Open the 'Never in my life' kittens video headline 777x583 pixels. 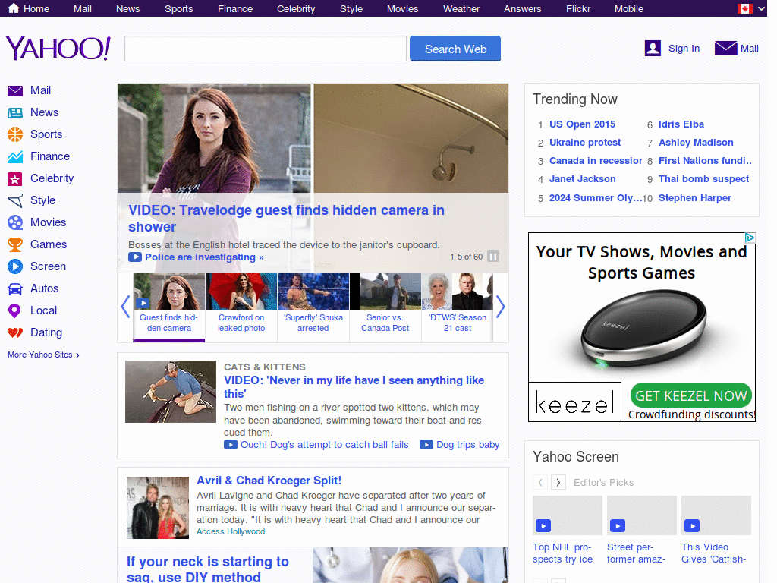[x=354, y=386]
